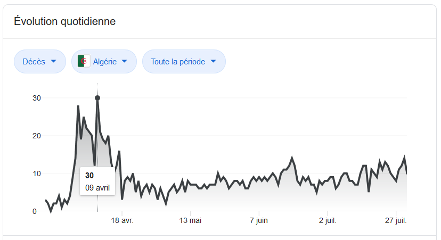This screenshot has width=441, height=240.
Task: Click the 10 value on the vertical axis
Action: [37, 173]
